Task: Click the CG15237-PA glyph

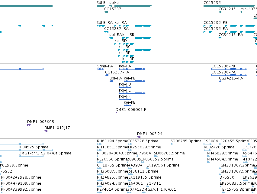Action: pos(107,75)
